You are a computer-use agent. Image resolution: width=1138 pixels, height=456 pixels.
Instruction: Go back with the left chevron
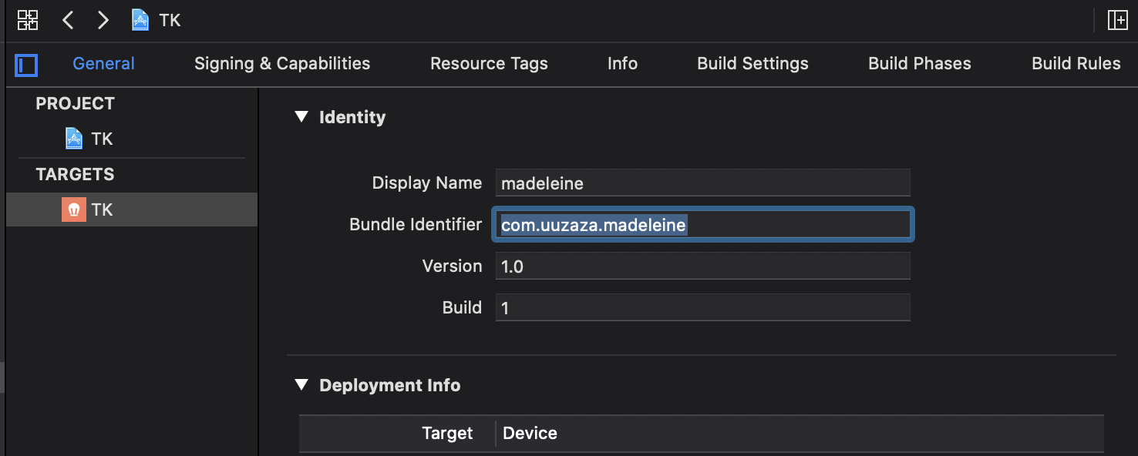68,20
